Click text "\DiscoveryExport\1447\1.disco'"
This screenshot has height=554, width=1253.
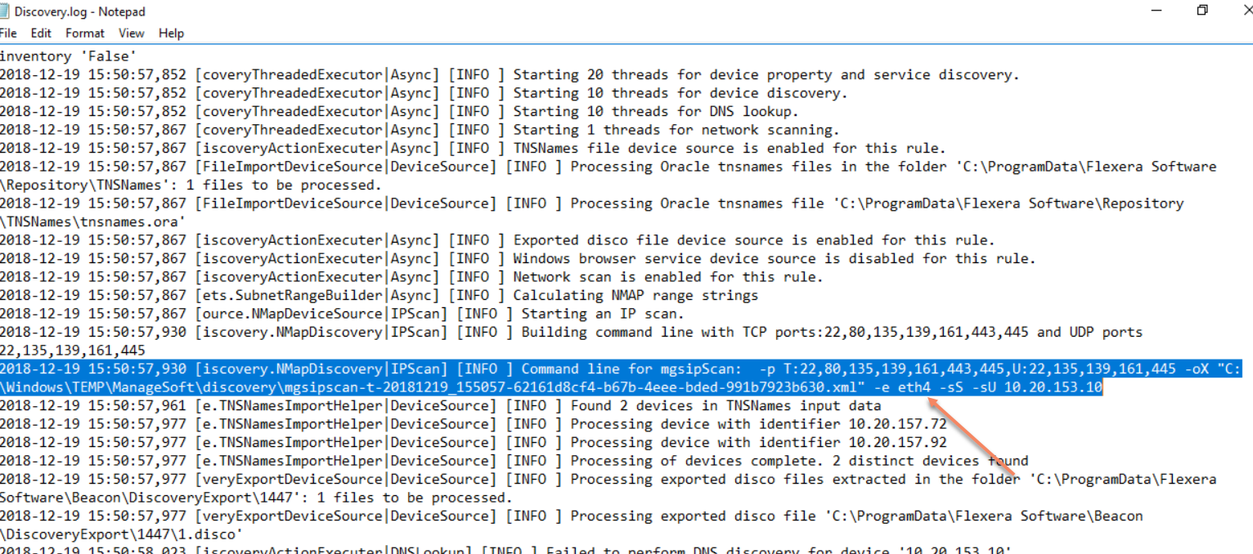click(x=122, y=534)
